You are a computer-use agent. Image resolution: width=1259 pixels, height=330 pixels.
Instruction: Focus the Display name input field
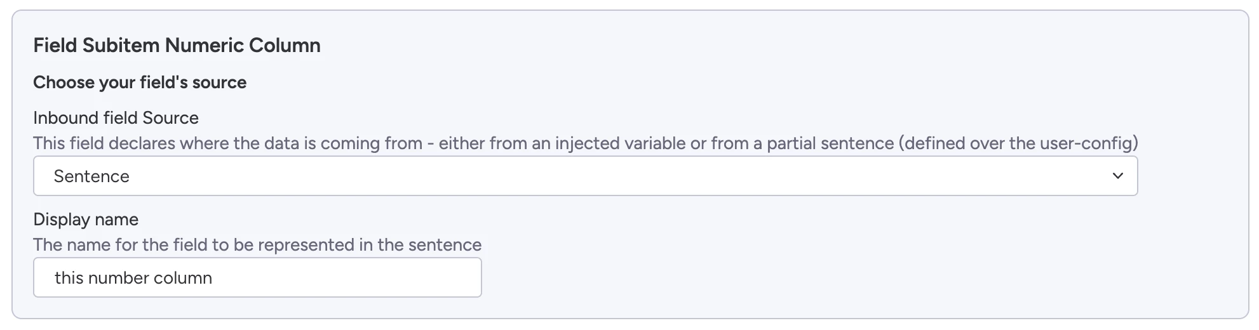(x=257, y=278)
